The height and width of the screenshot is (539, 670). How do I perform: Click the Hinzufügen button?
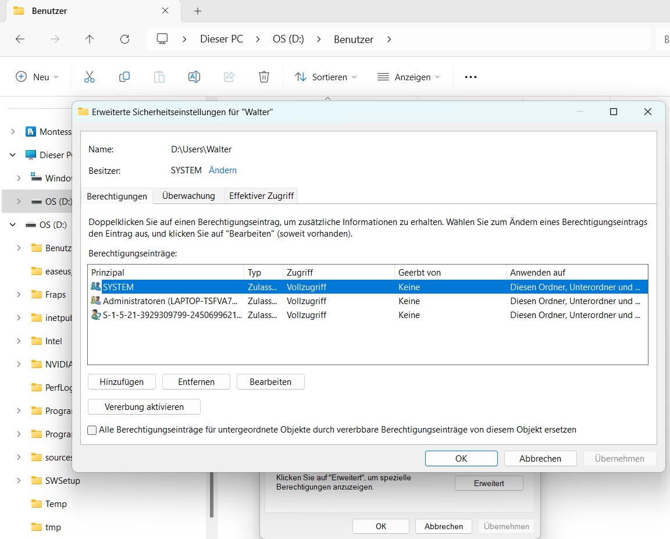tap(122, 382)
